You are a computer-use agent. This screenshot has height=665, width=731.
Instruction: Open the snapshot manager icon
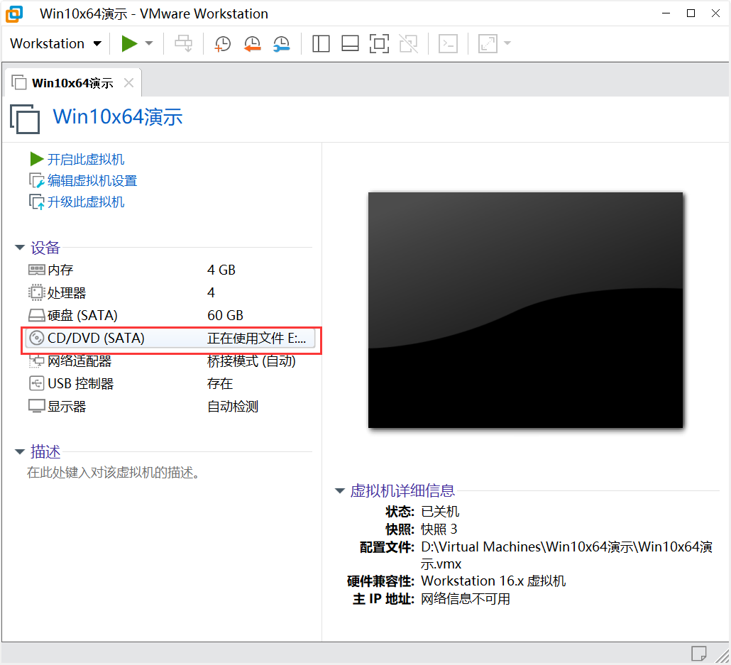click(x=281, y=44)
